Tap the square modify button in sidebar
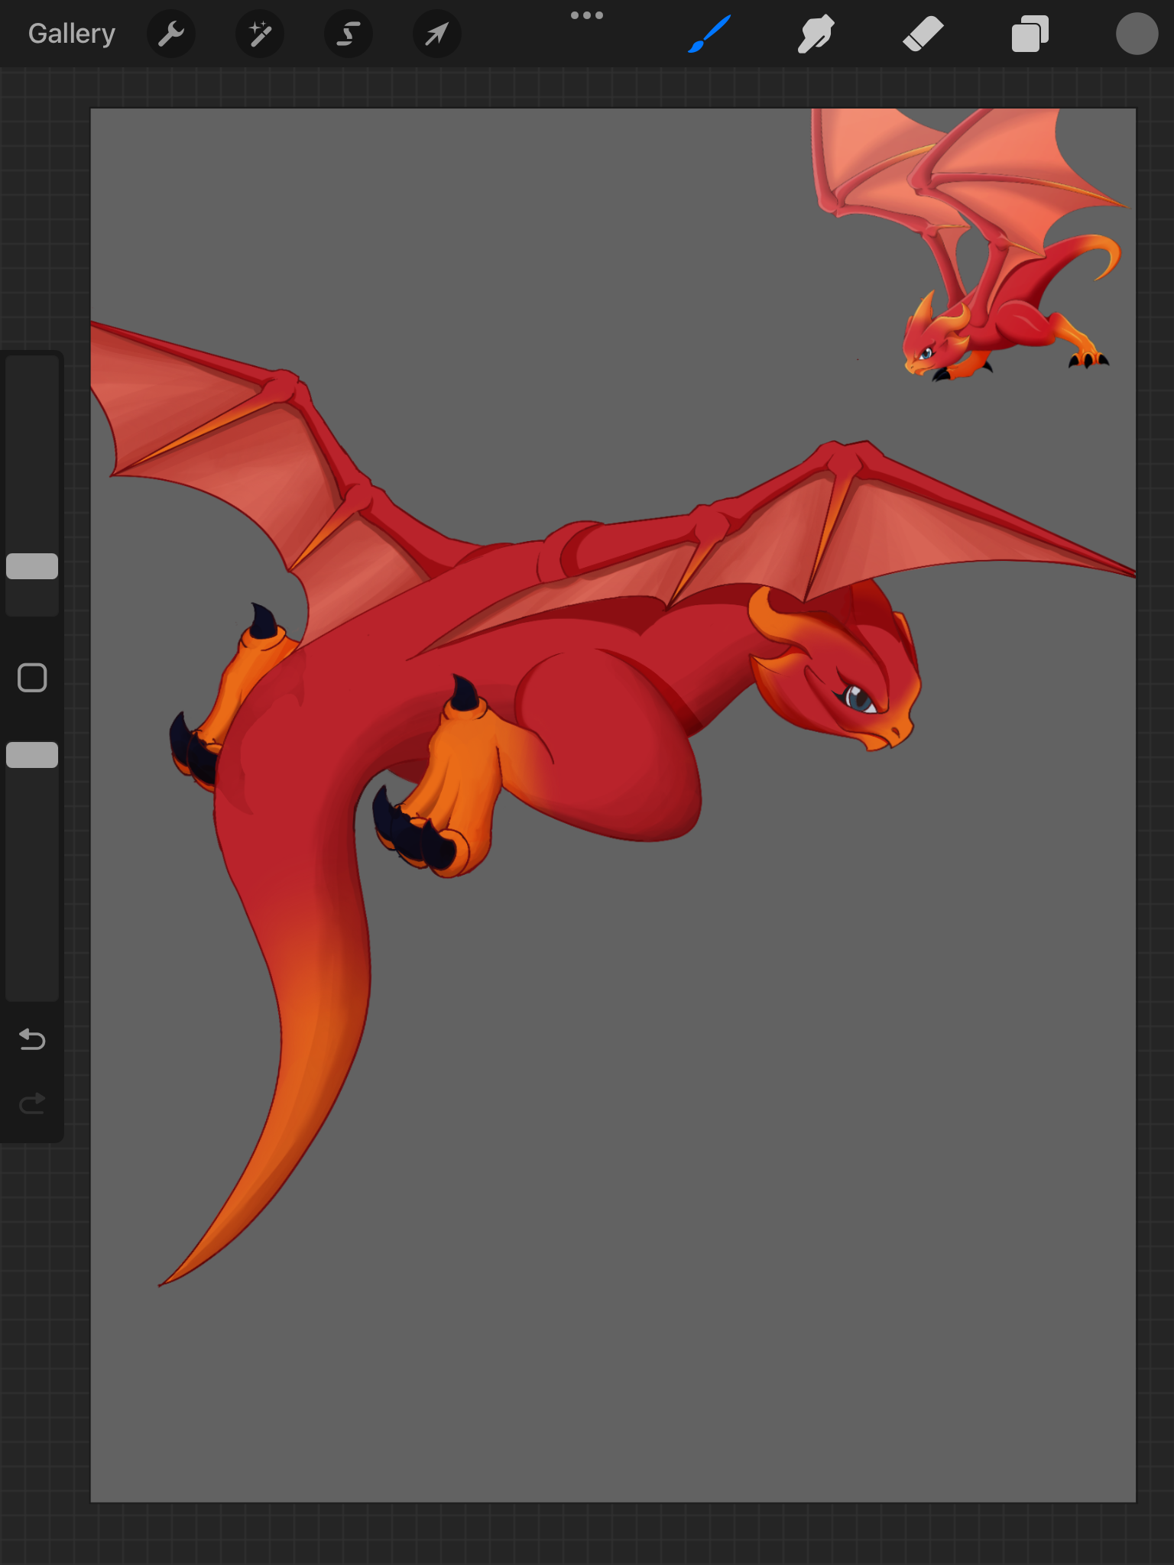The height and width of the screenshot is (1565, 1174). coord(32,678)
